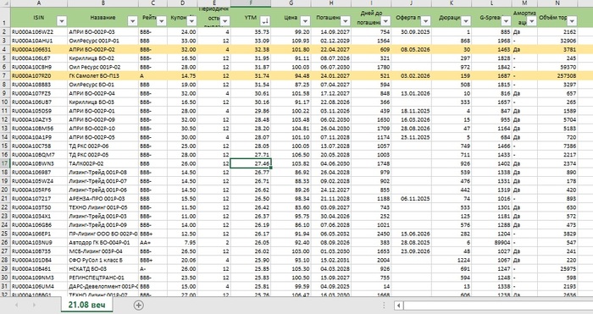The height and width of the screenshot is (314, 593).
Task: Select rating cell AA+
Action: tap(152, 243)
